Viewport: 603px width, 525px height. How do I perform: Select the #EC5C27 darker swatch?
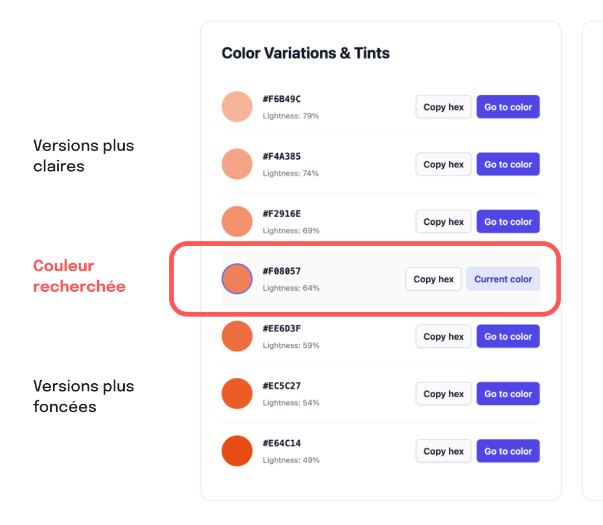click(x=237, y=394)
